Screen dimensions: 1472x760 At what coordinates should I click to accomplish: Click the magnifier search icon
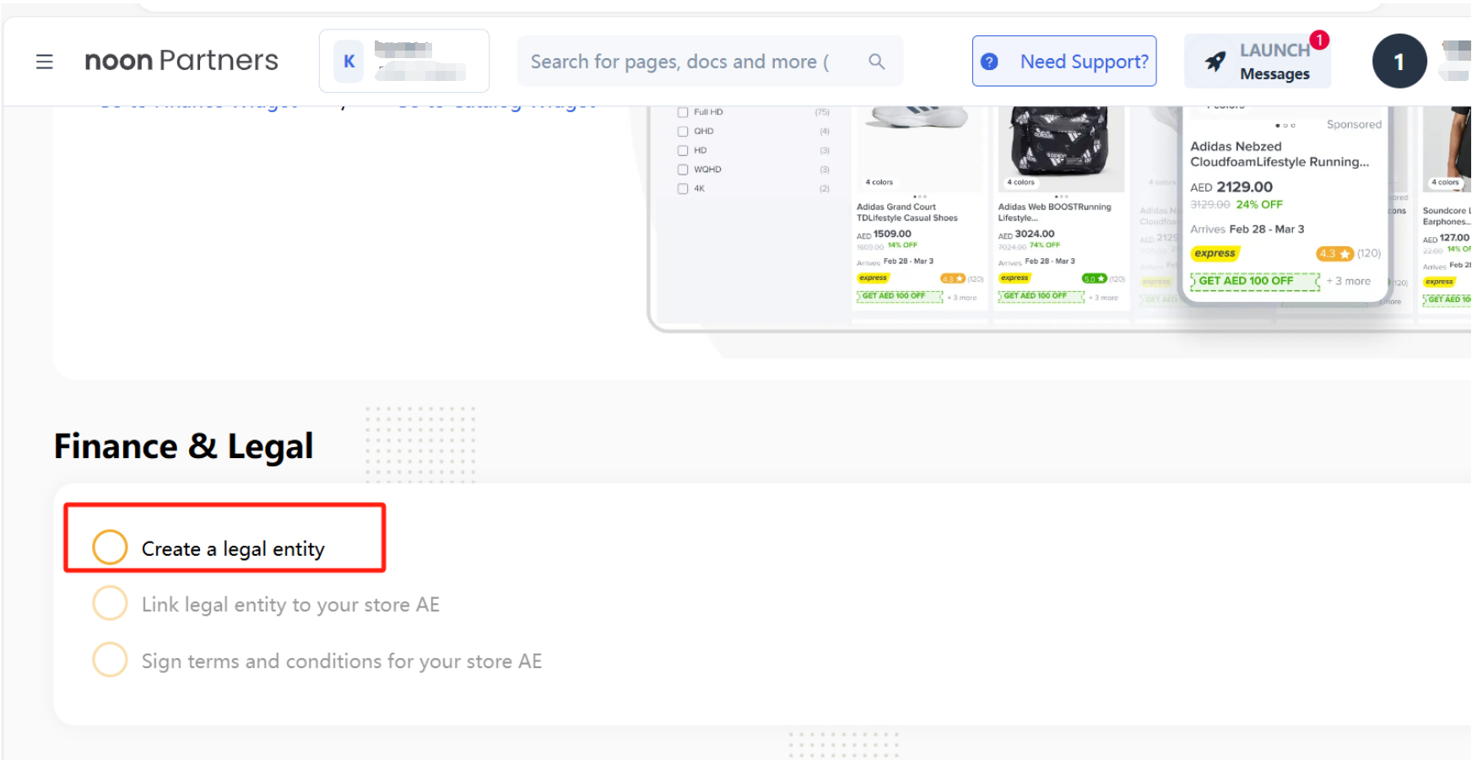click(877, 62)
